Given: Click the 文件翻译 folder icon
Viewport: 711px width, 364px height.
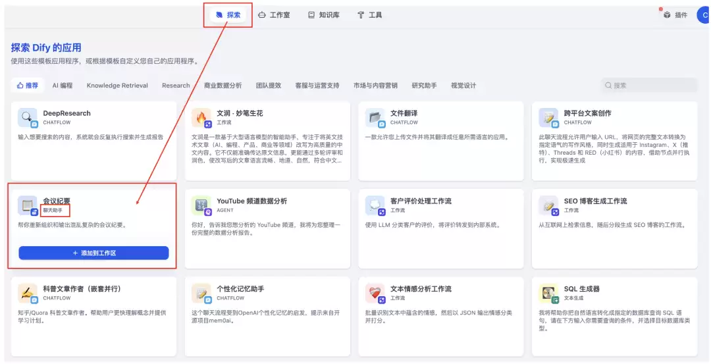Looking at the screenshot, I should (375, 117).
